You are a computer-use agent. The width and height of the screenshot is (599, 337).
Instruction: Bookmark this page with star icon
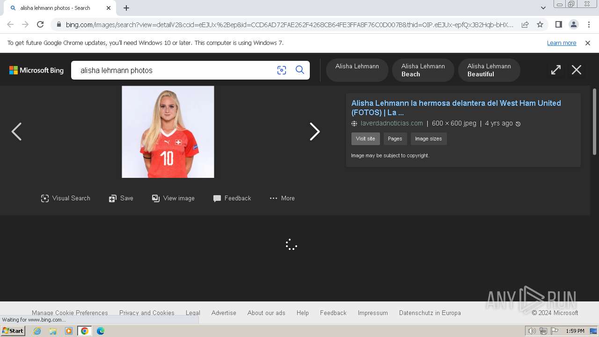[x=540, y=24]
